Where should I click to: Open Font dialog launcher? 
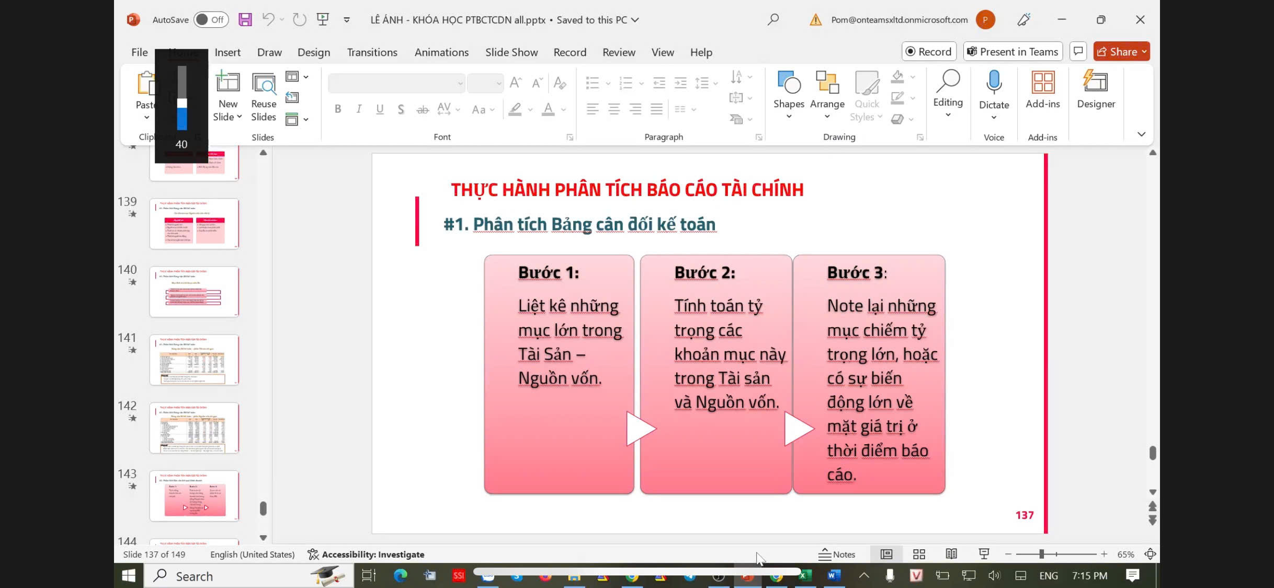pyautogui.click(x=570, y=137)
